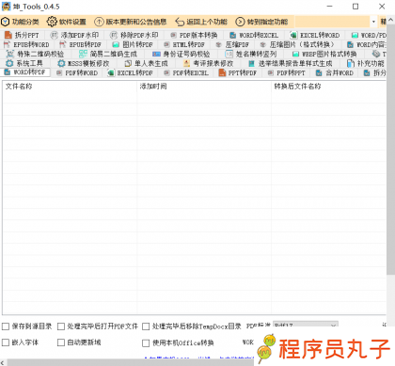Select the EPUB转PDF tab

click(80, 44)
